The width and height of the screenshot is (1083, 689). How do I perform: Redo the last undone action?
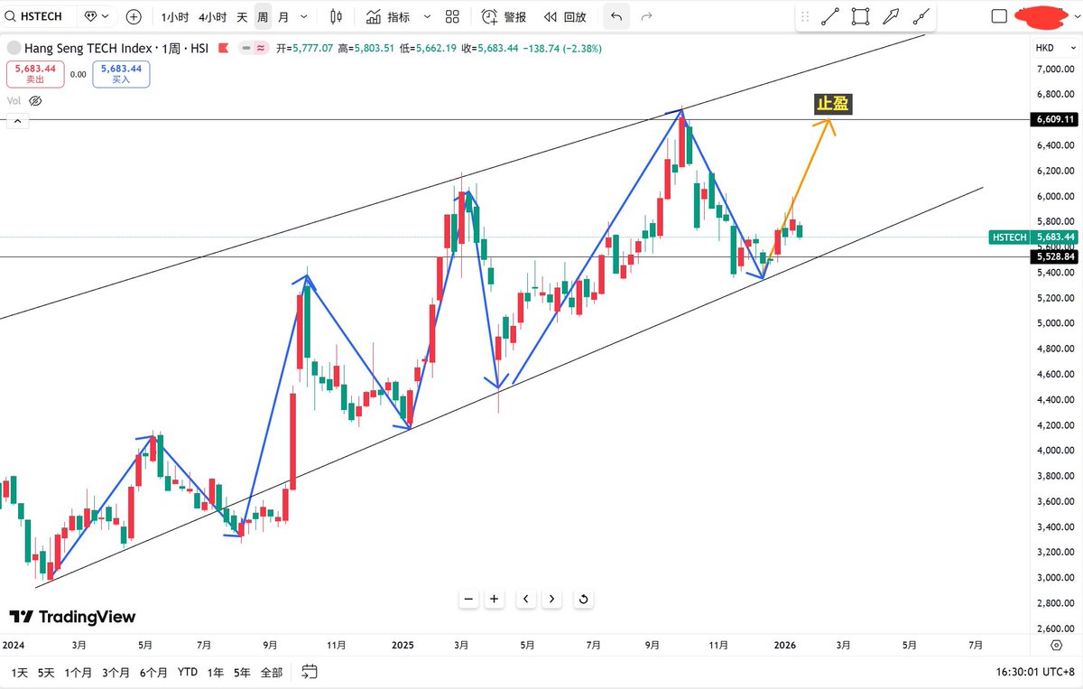point(646,16)
